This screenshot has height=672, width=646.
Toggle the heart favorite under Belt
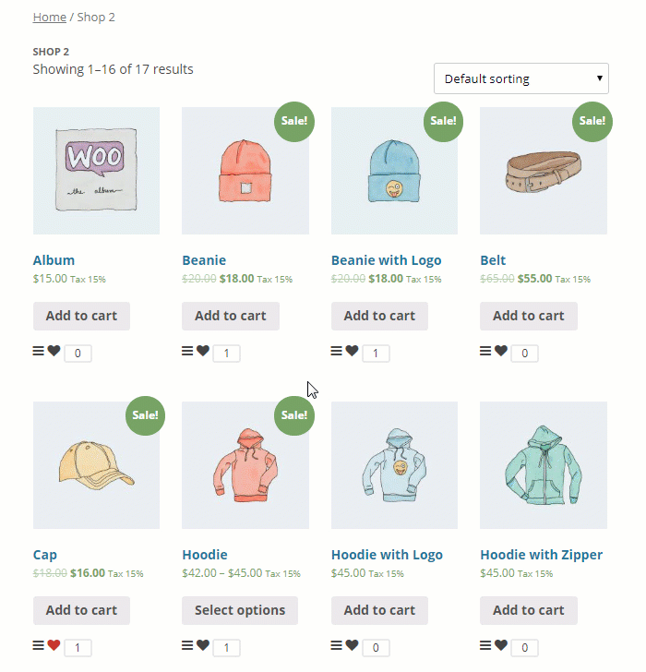click(x=501, y=351)
